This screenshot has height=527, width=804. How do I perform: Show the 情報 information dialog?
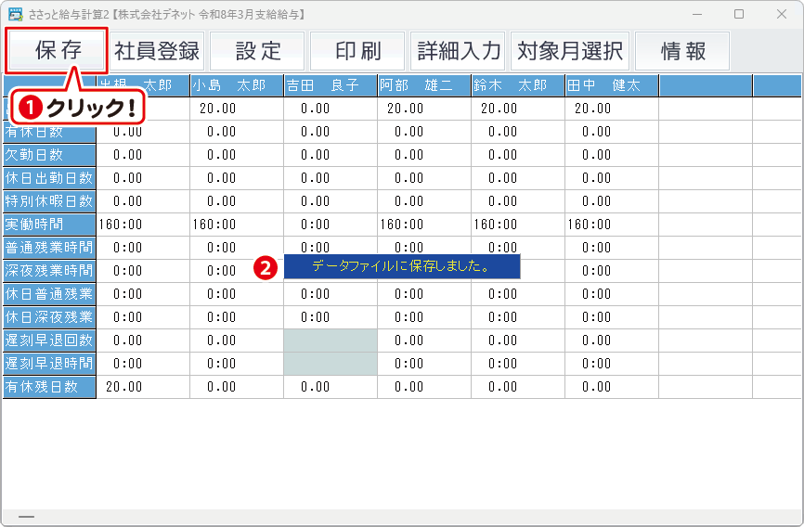pyautogui.click(x=682, y=51)
